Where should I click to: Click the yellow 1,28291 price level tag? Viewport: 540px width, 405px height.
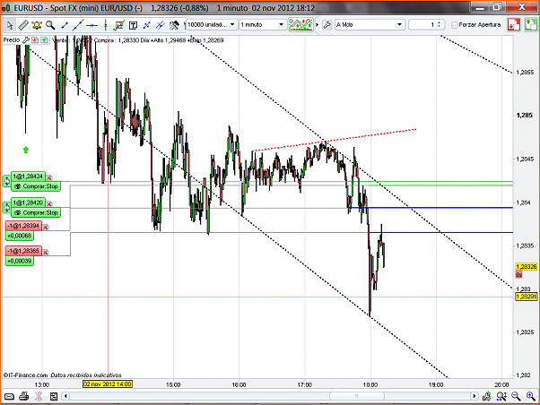tap(526, 297)
